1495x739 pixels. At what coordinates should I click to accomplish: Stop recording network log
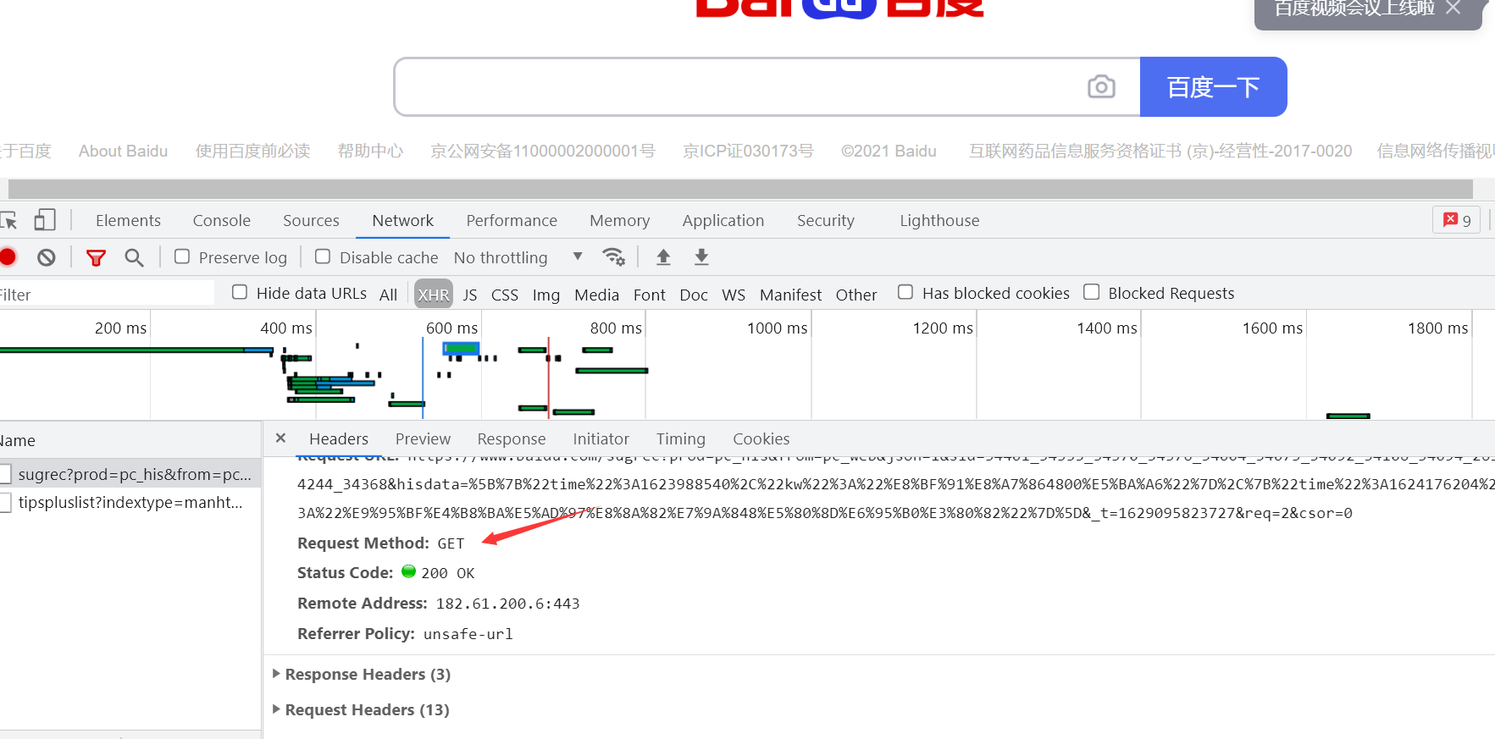[x=8, y=257]
